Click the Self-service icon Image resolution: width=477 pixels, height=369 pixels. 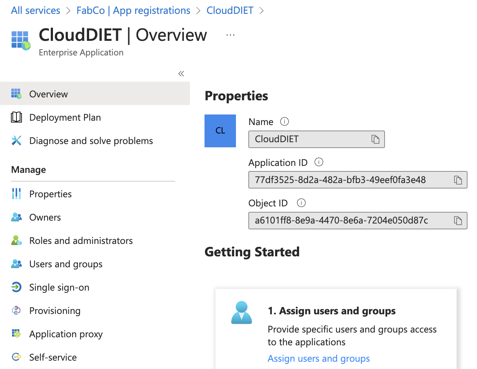(x=16, y=357)
